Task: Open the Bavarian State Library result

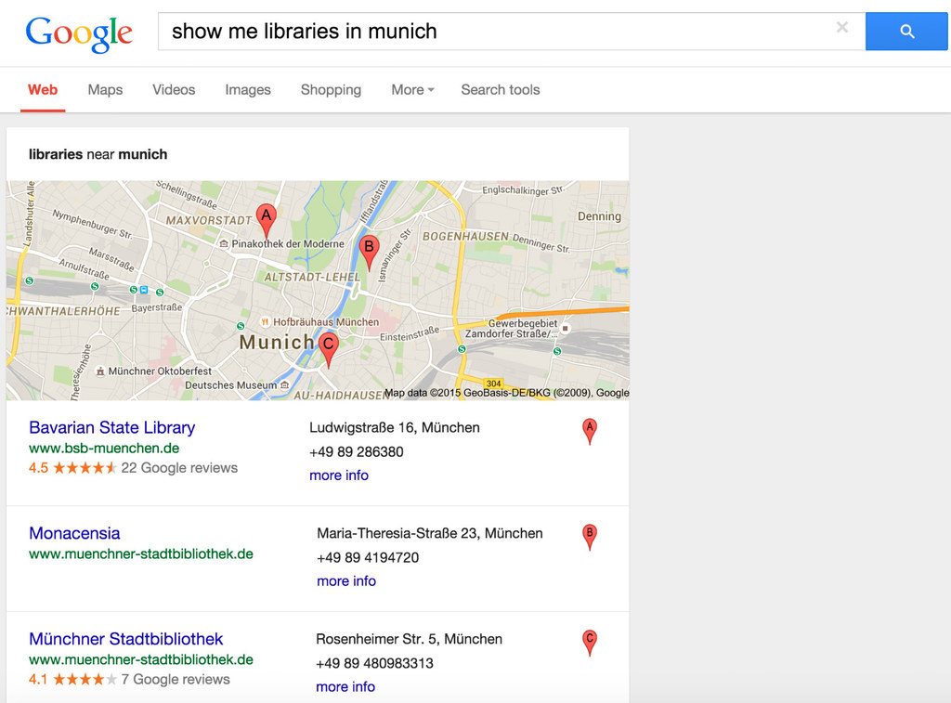Action: [112, 427]
